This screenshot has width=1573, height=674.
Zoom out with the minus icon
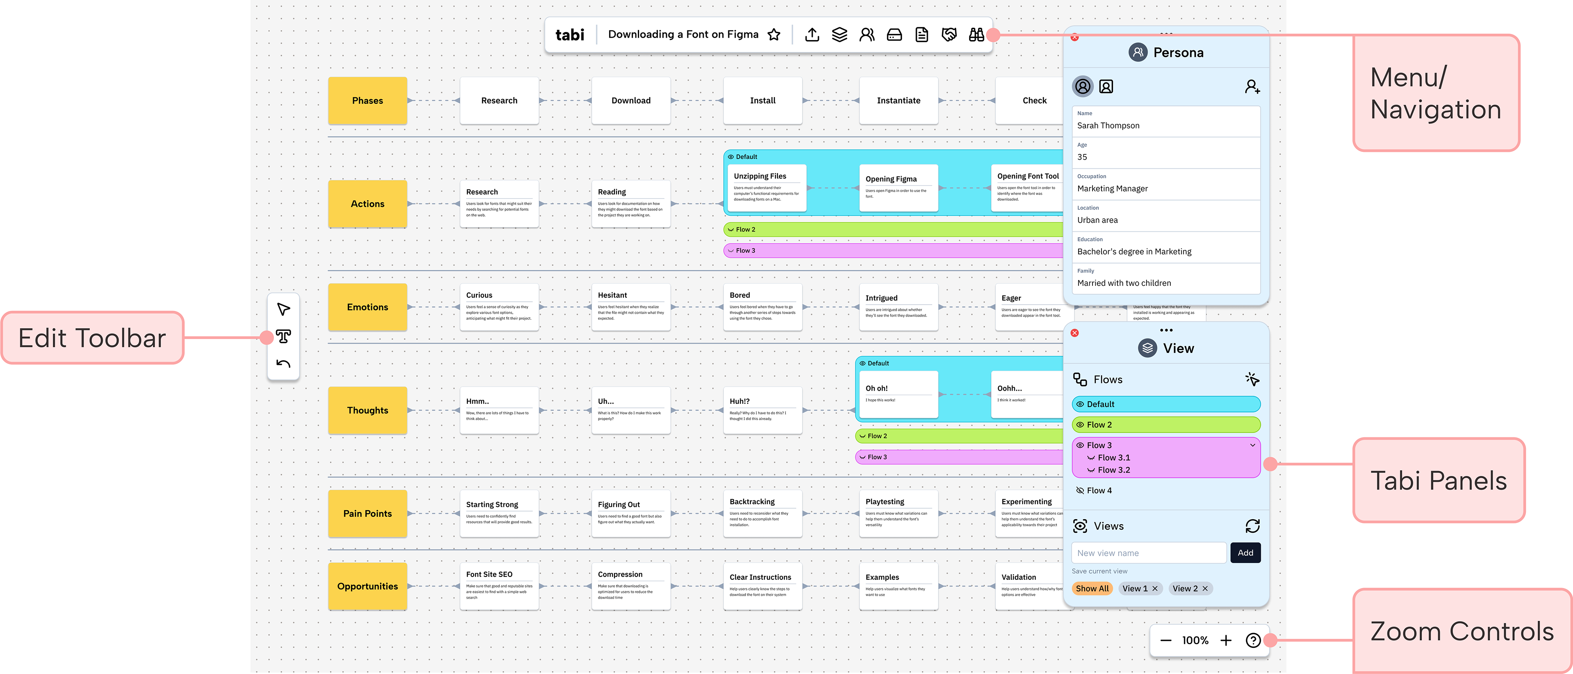(x=1166, y=640)
